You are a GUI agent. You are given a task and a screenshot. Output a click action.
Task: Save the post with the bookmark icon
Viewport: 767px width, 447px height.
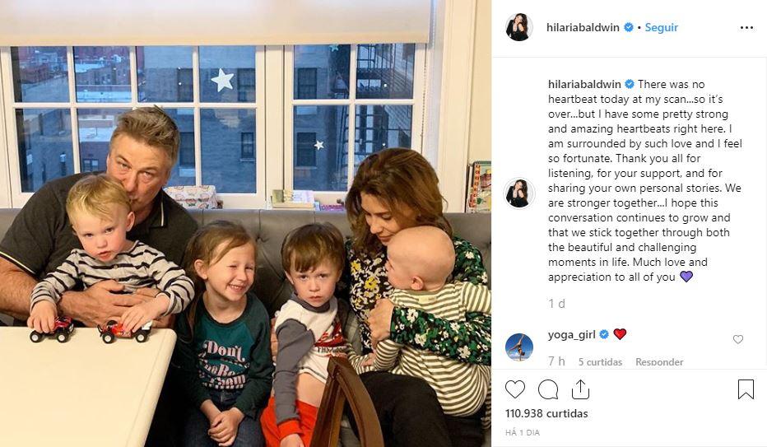coord(746,389)
